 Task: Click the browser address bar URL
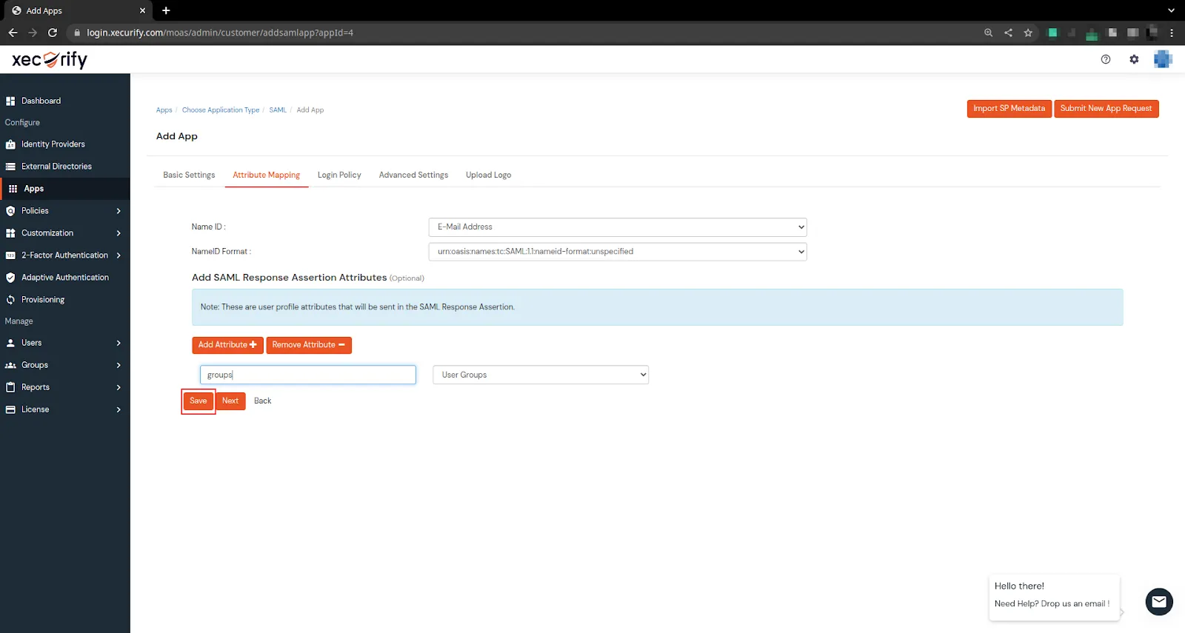(220, 33)
